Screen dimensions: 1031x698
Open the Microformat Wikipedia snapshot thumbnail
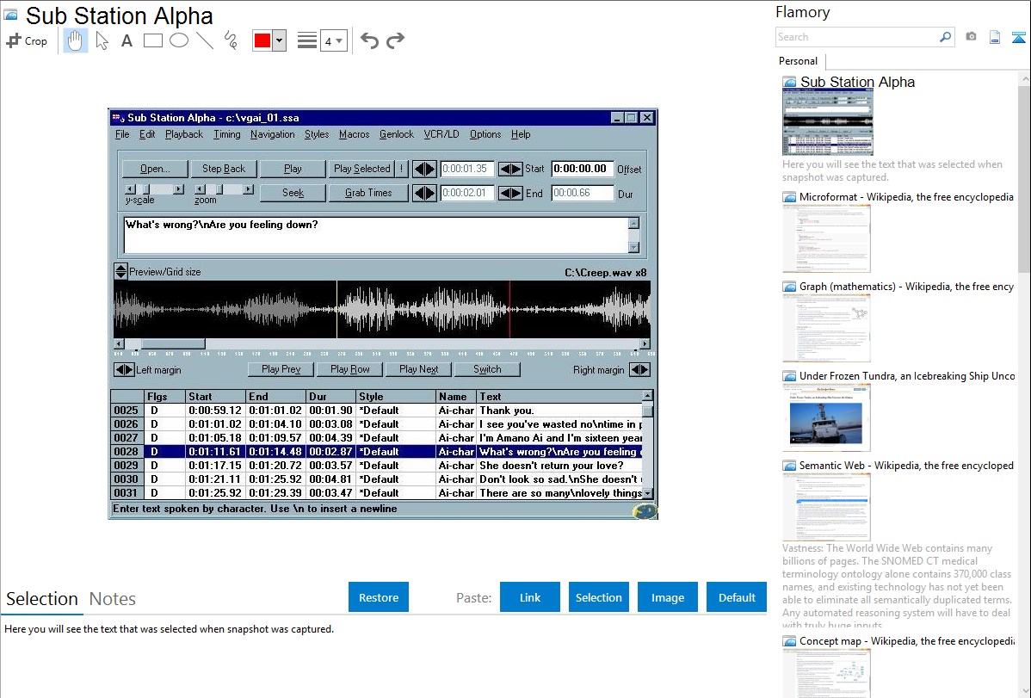[826, 238]
